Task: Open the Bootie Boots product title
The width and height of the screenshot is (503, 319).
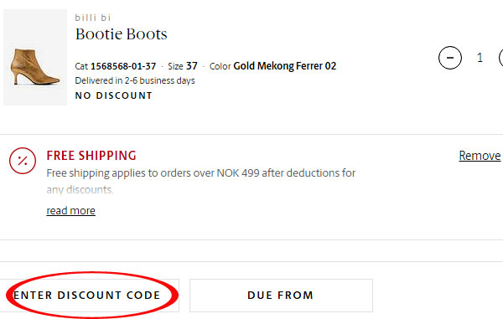Action: pos(122,34)
